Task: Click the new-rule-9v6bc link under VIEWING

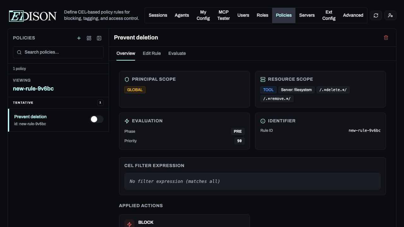Action: pos(33,89)
